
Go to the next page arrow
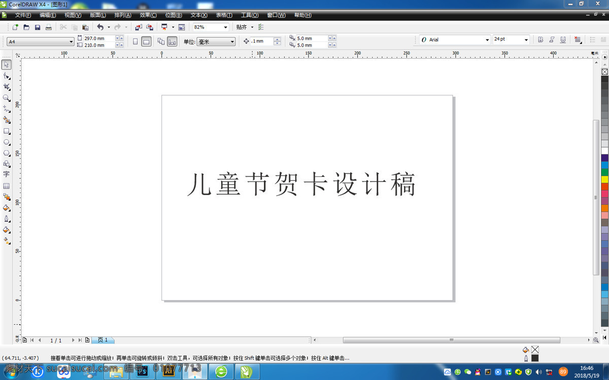pos(73,340)
